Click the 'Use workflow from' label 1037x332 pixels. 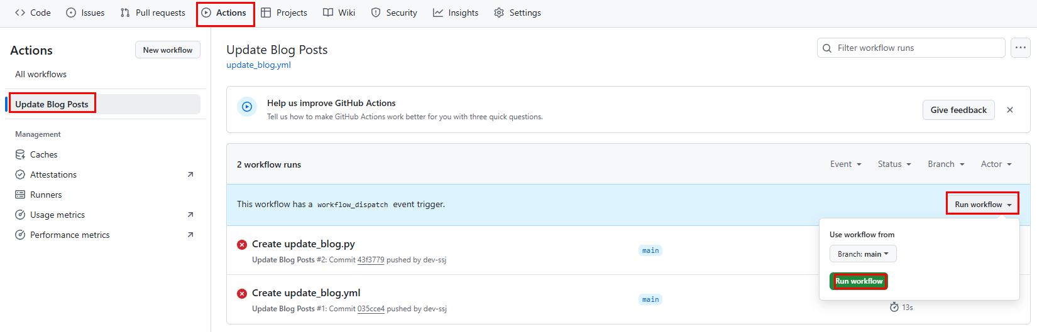pyautogui.click(x=862, y=235)
